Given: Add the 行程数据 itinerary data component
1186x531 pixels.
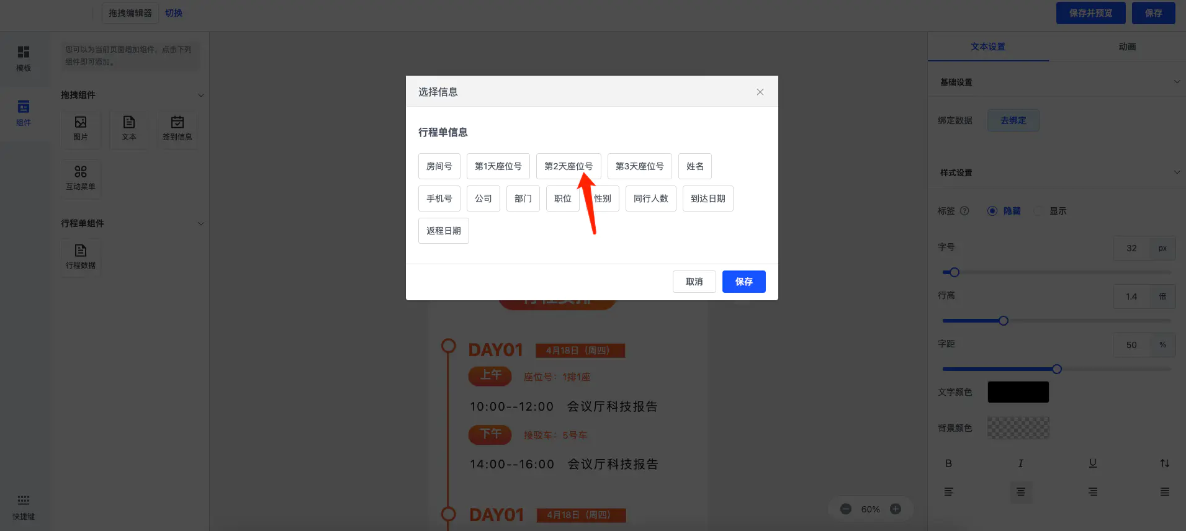Looking at the screenshot, I should pyautogui.click(x=81, y=257).
